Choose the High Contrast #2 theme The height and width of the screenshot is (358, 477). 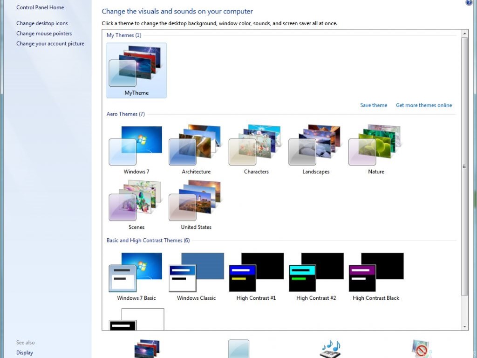click(316, 276)
